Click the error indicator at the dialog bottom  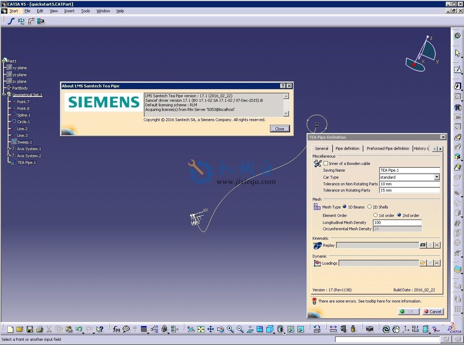314,301
